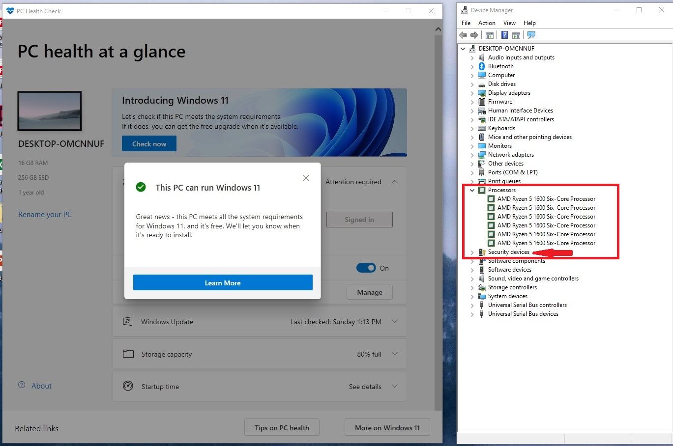Click the scroll-up arrow in PC Health Check
This screenshot has height=446, width=673.
[438, 29]
